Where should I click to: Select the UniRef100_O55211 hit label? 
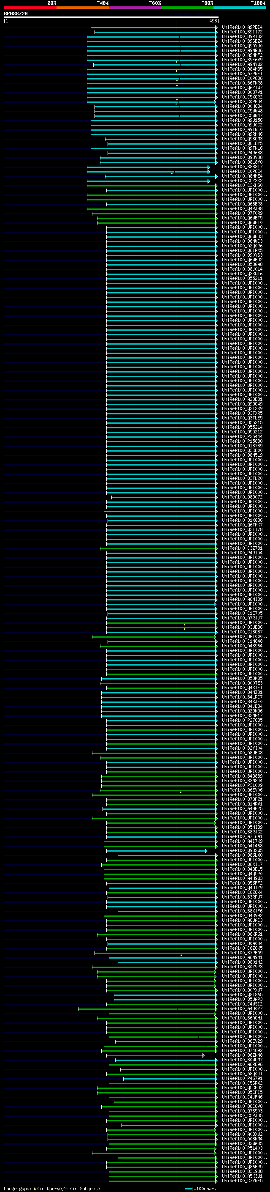[242, 279]
